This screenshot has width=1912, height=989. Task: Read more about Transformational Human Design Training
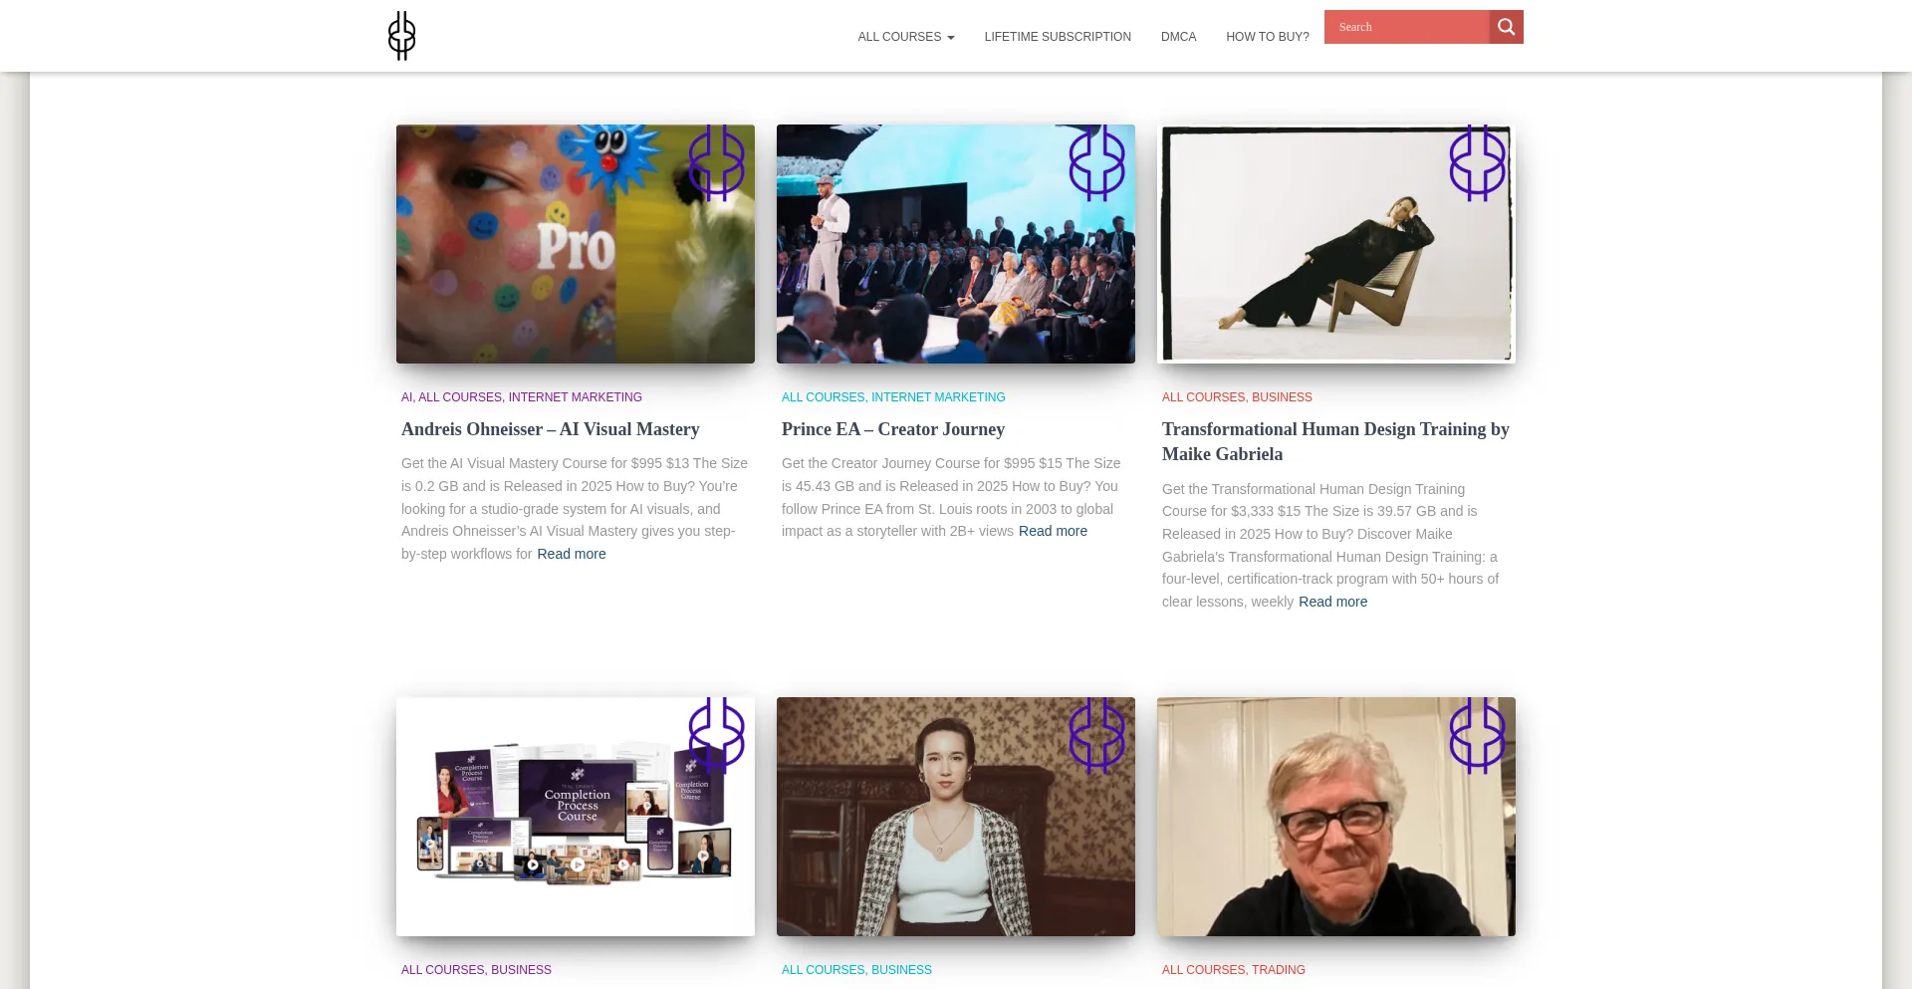1332,602
